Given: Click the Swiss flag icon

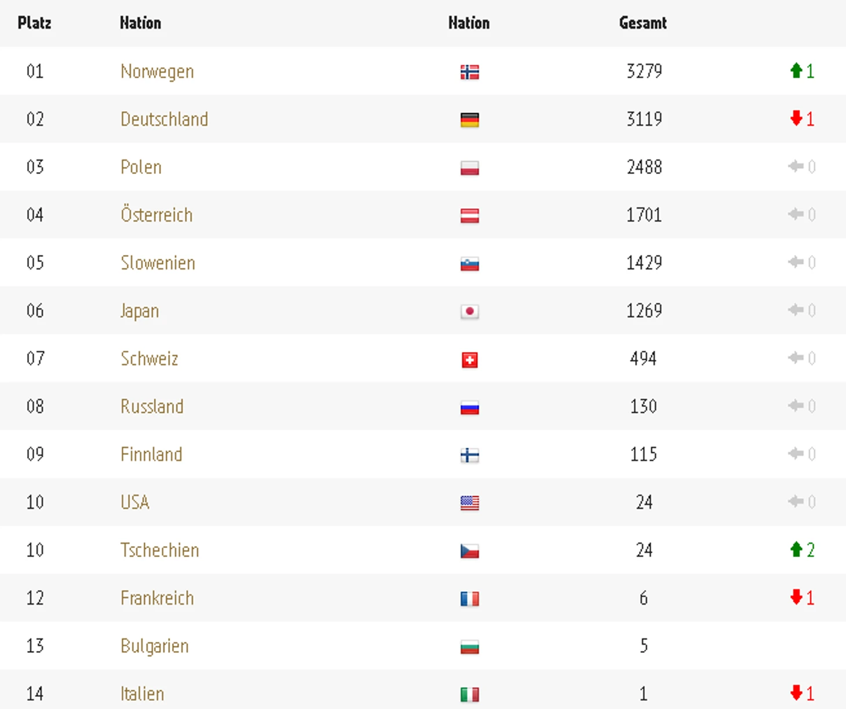Looking at the screenshot, I should (469, 360).
